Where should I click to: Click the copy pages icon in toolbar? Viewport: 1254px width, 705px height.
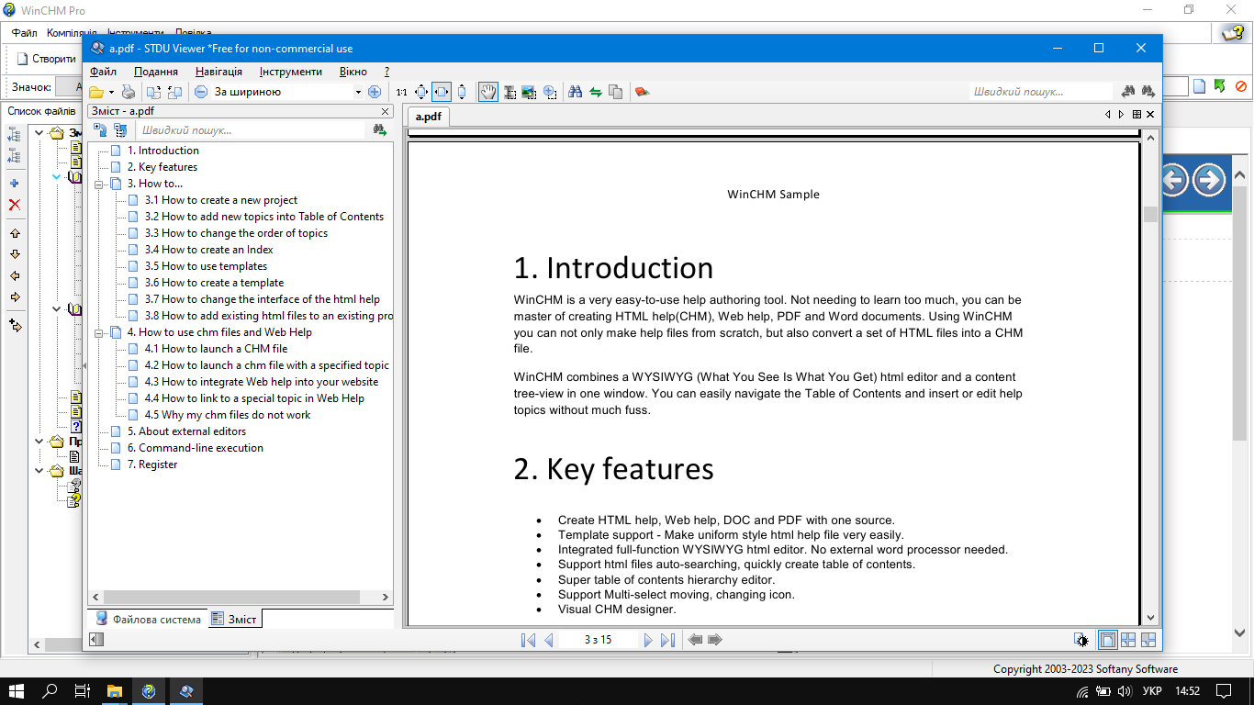[616, 92]
